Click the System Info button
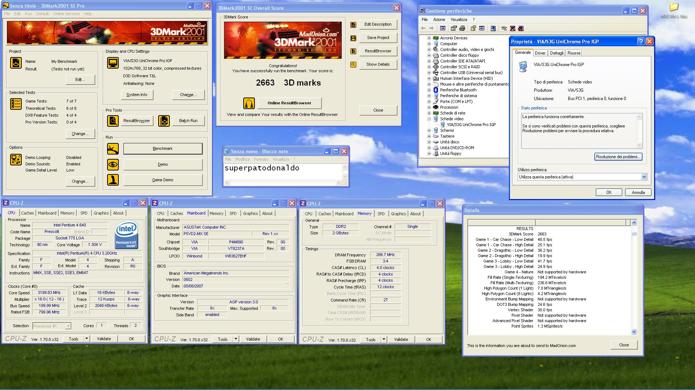The image size is (695, 390). pos(137,95)
